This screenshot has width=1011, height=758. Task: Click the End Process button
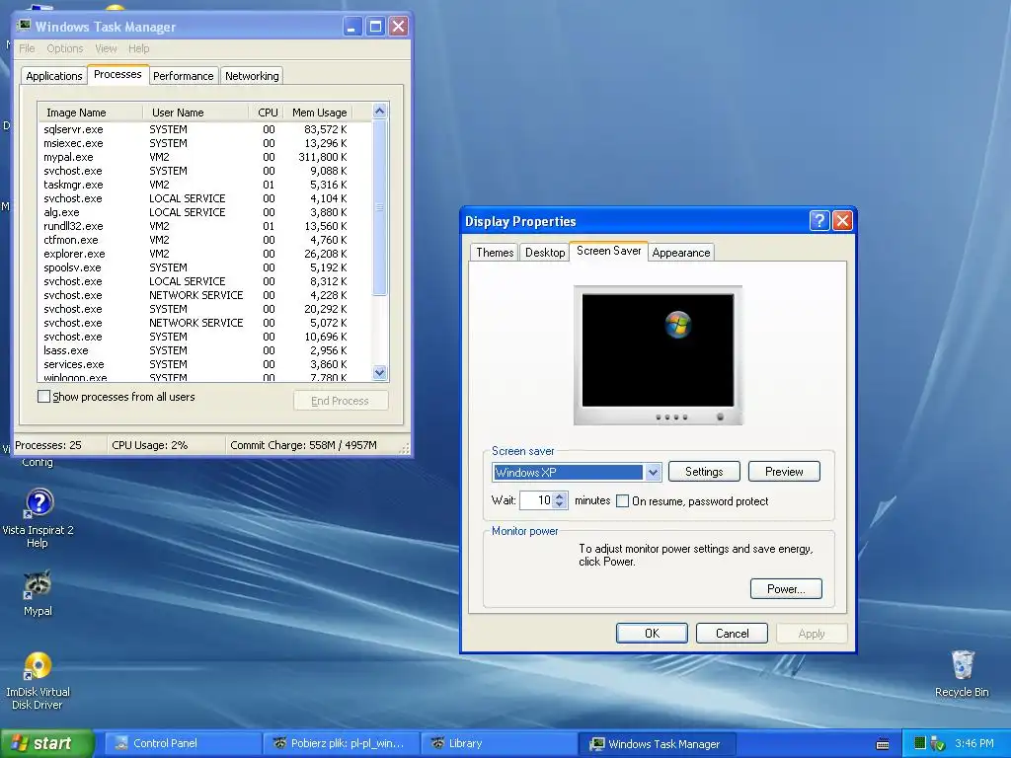(341, 401)
